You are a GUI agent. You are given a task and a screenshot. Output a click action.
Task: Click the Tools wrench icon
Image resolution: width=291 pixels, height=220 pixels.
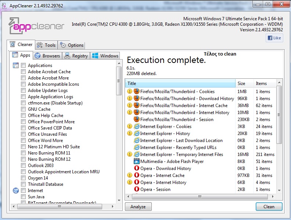40,45
